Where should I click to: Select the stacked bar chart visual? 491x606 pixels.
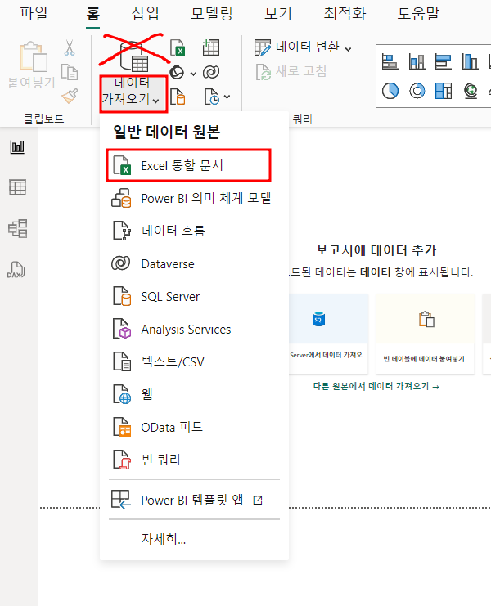(x=390, y=62)
